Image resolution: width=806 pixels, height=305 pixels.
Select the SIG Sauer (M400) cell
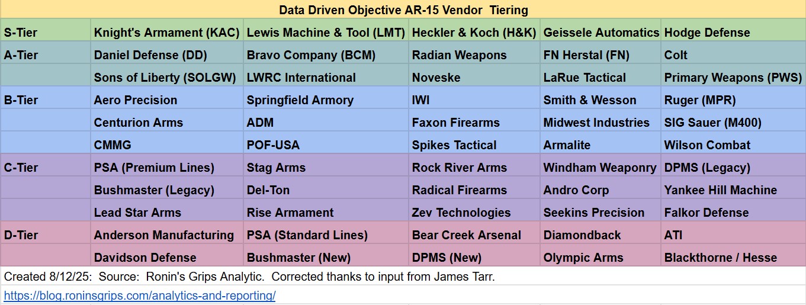coord(733,123)
